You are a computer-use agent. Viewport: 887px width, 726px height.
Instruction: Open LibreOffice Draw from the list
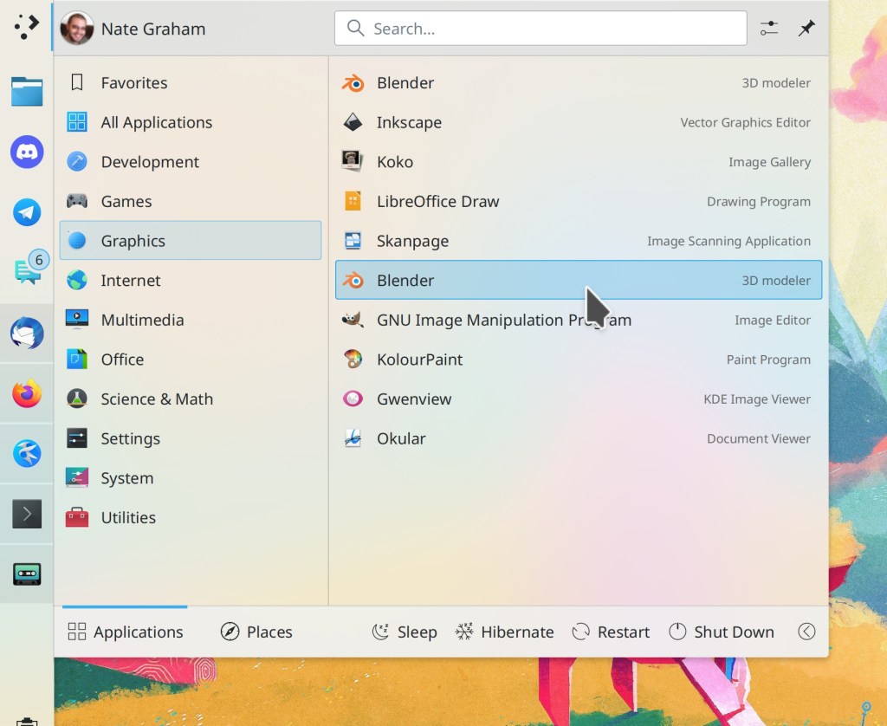437,202
